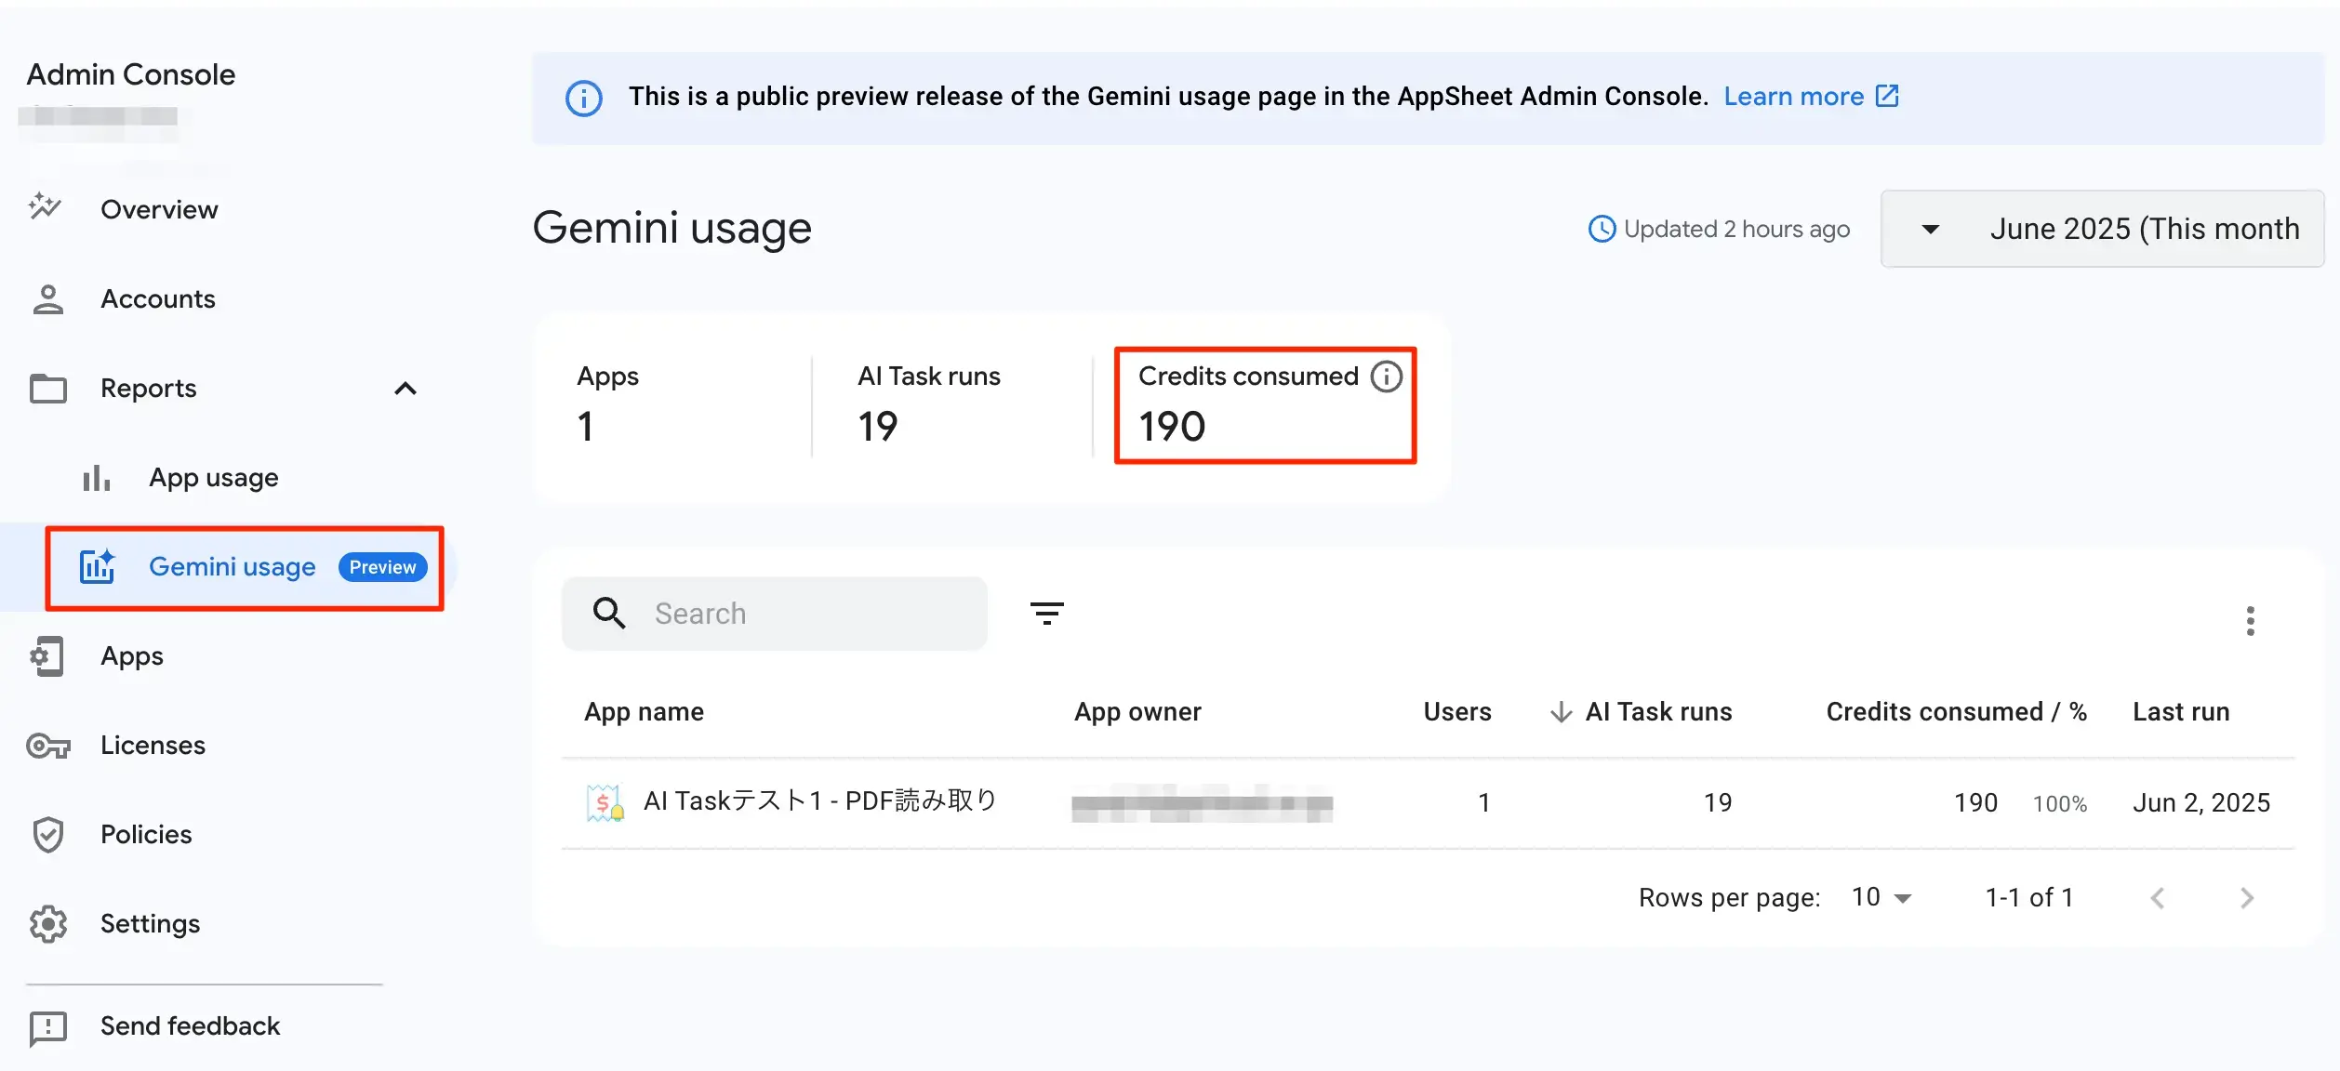Click the Overview sparkle chart icon
Viewport: 2340px width, 1071px height.
point(45,206)
